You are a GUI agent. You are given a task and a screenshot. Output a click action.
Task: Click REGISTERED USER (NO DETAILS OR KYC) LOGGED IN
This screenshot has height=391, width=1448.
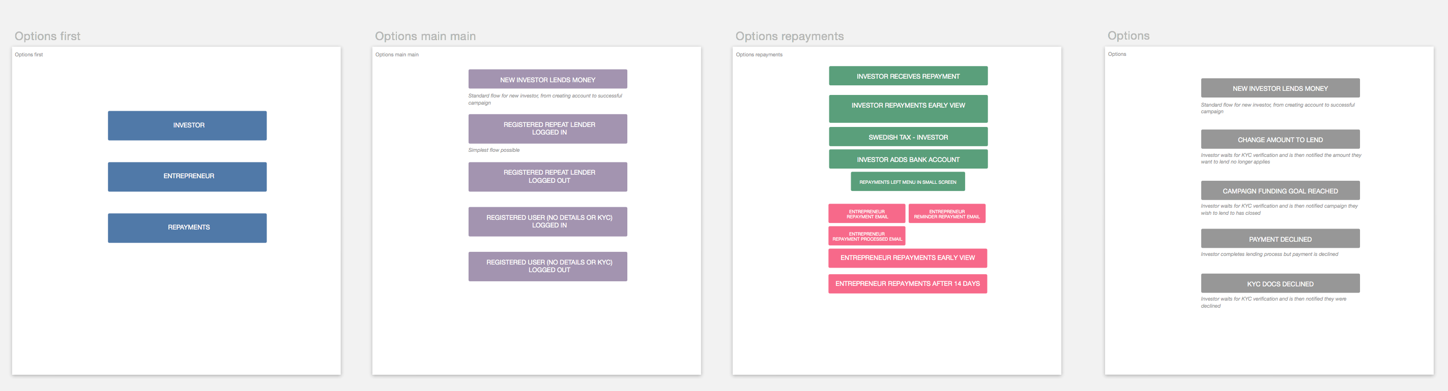[x=547, y=221]
